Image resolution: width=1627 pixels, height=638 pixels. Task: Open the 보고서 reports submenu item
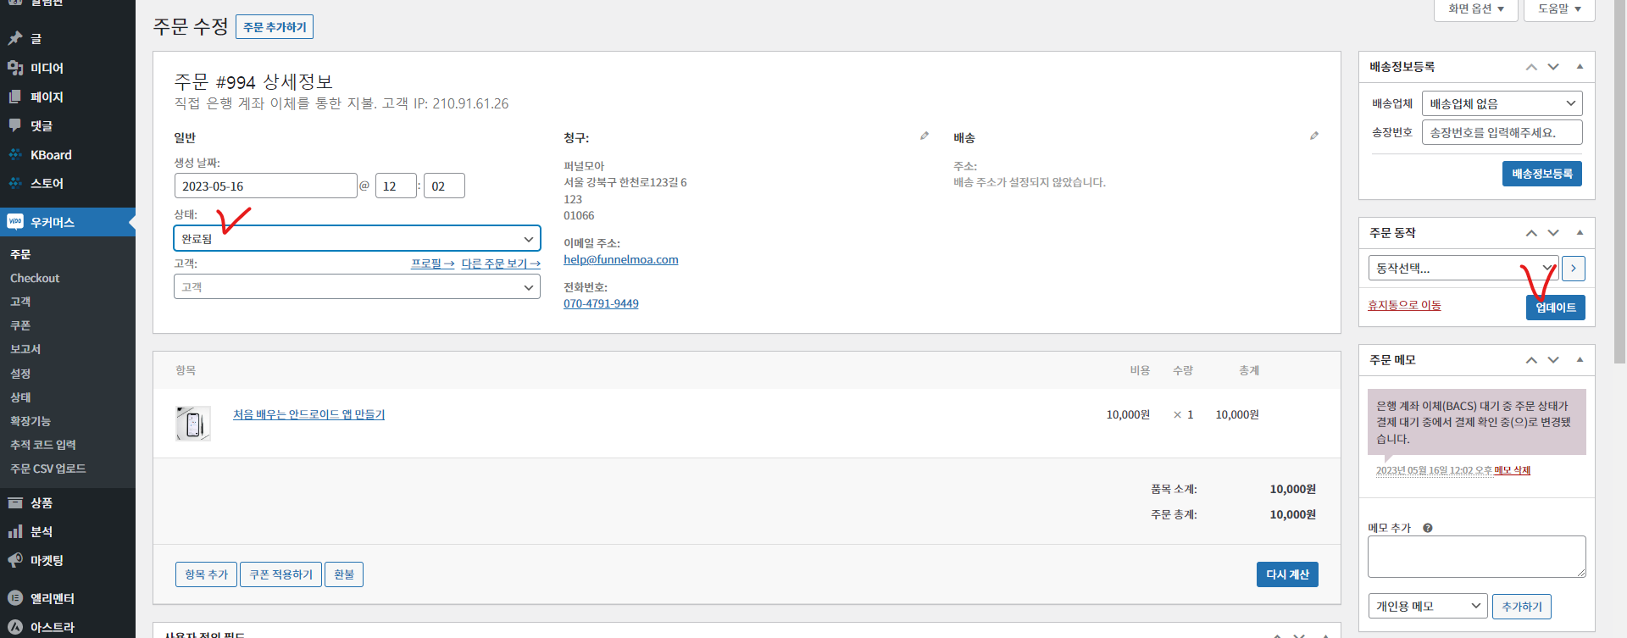click(x=25, y=349)
